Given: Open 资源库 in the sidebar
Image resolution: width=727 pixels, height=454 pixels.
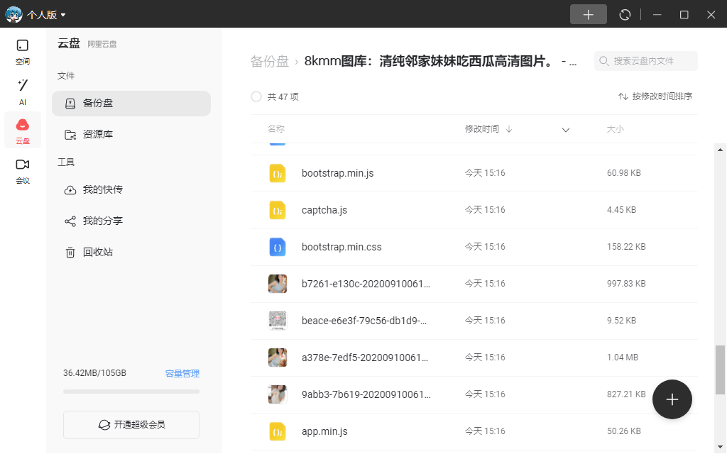Looking at the screenshot, I should pyautogui.click(x=131, y=134).
